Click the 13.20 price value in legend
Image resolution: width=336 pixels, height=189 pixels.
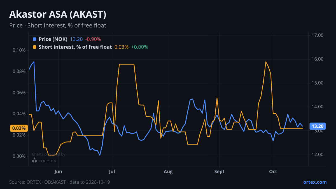coord(76,39)
